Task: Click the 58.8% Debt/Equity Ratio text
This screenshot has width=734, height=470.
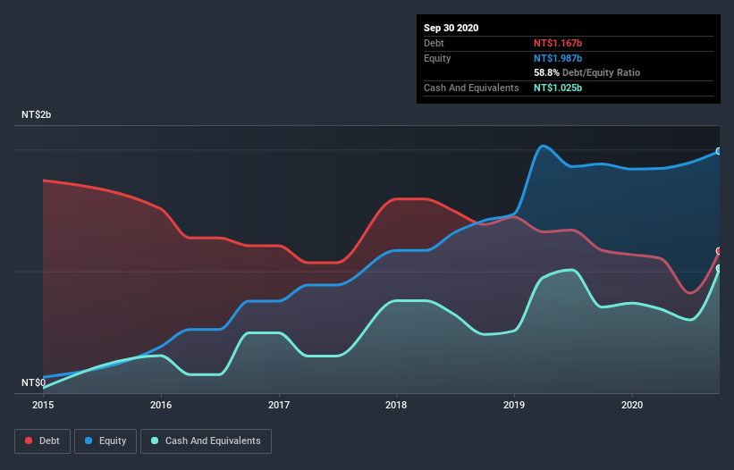Action: click(x=587, y=73)
